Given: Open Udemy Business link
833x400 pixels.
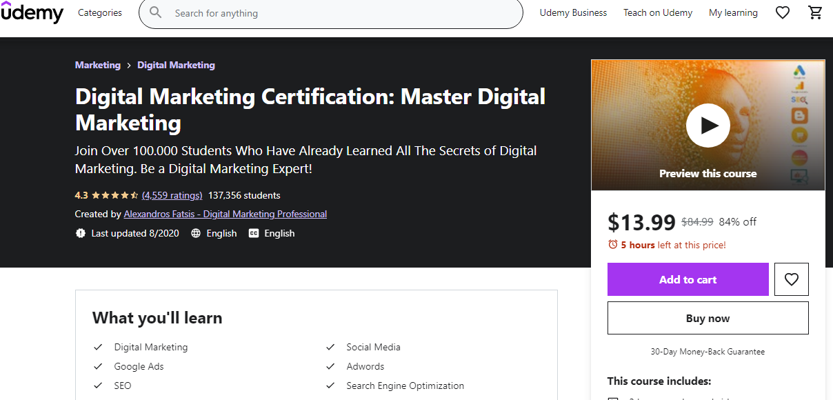Looking at the screenshot, I should [x=573, y=12].
